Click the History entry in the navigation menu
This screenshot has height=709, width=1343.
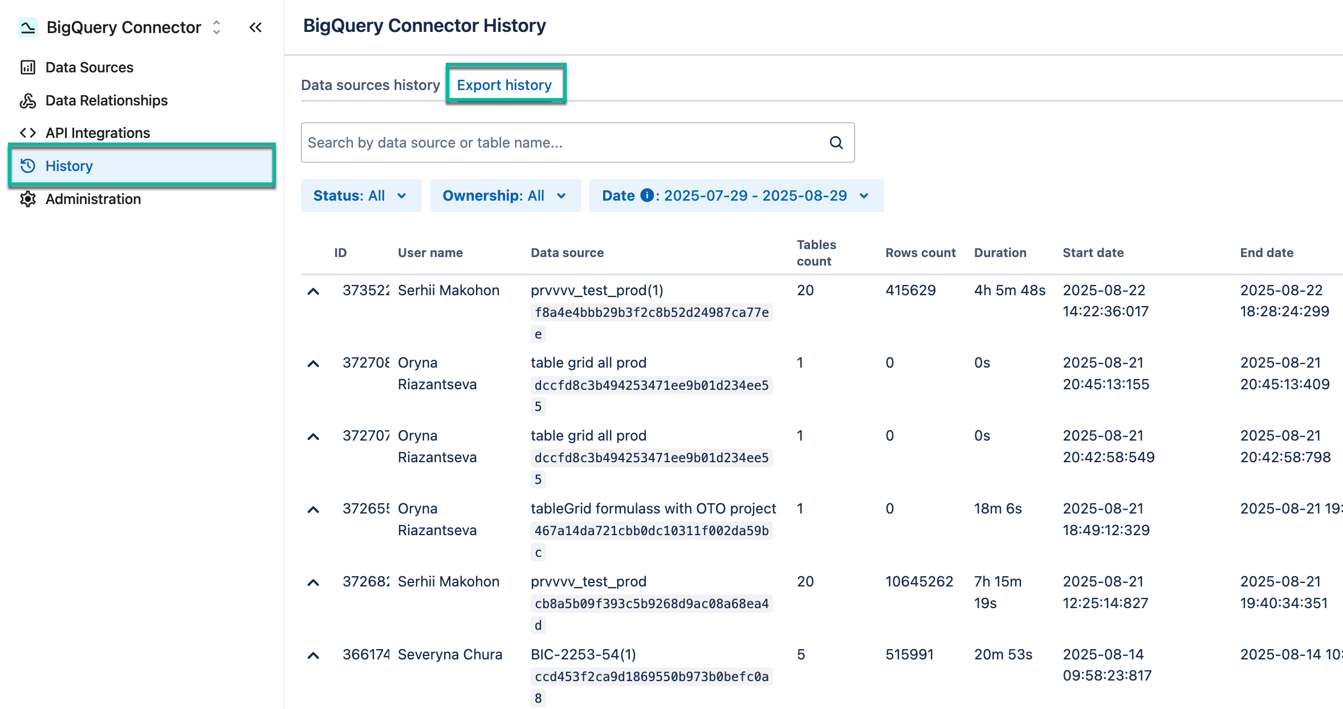(x=68, y=166)
